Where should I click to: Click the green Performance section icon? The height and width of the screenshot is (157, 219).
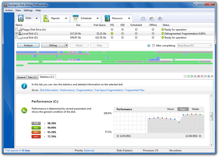(x=25, y=111)
